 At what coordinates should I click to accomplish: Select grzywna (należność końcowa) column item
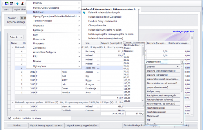163,71
